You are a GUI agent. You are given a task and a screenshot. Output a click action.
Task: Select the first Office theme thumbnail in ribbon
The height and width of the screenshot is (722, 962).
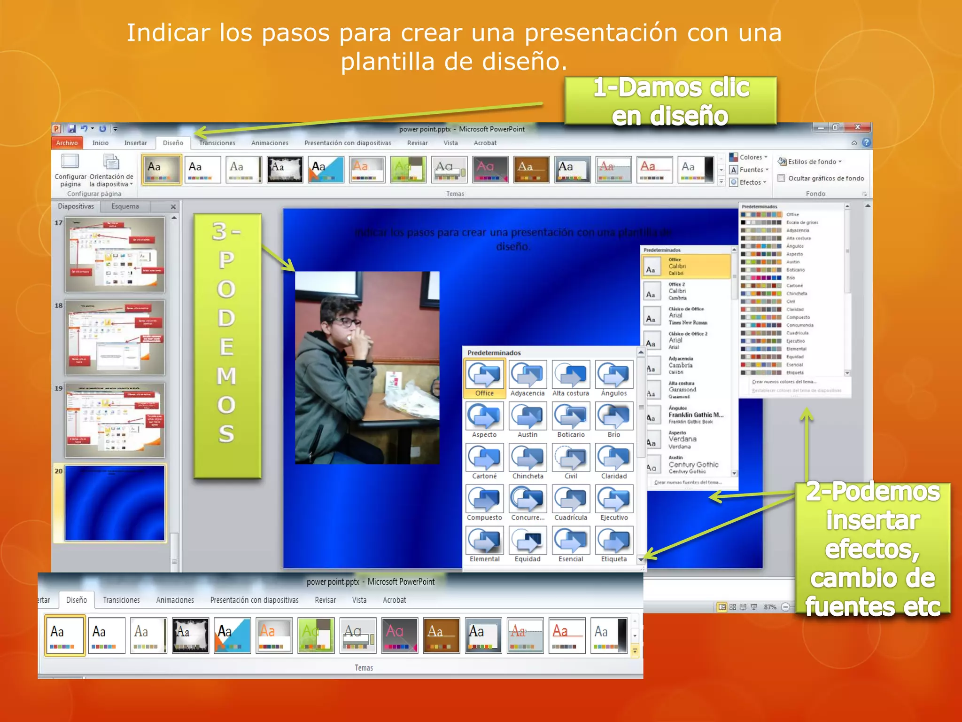click(x=162, y=170)
